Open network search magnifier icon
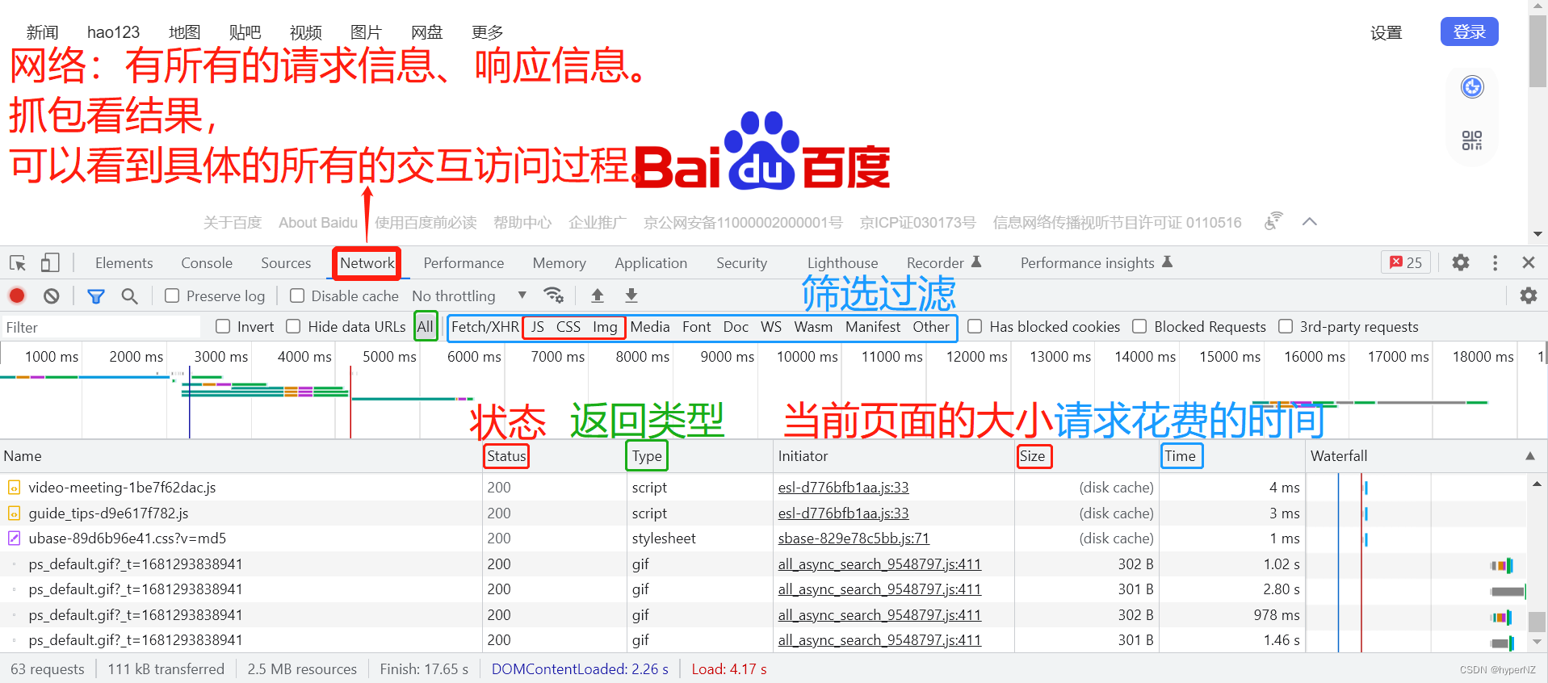Viewport: 1548px width, 683px height. point(129,296)
